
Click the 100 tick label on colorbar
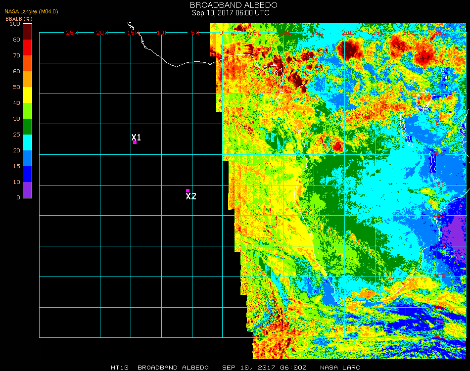pyautogui.click(x=15, y=24)
